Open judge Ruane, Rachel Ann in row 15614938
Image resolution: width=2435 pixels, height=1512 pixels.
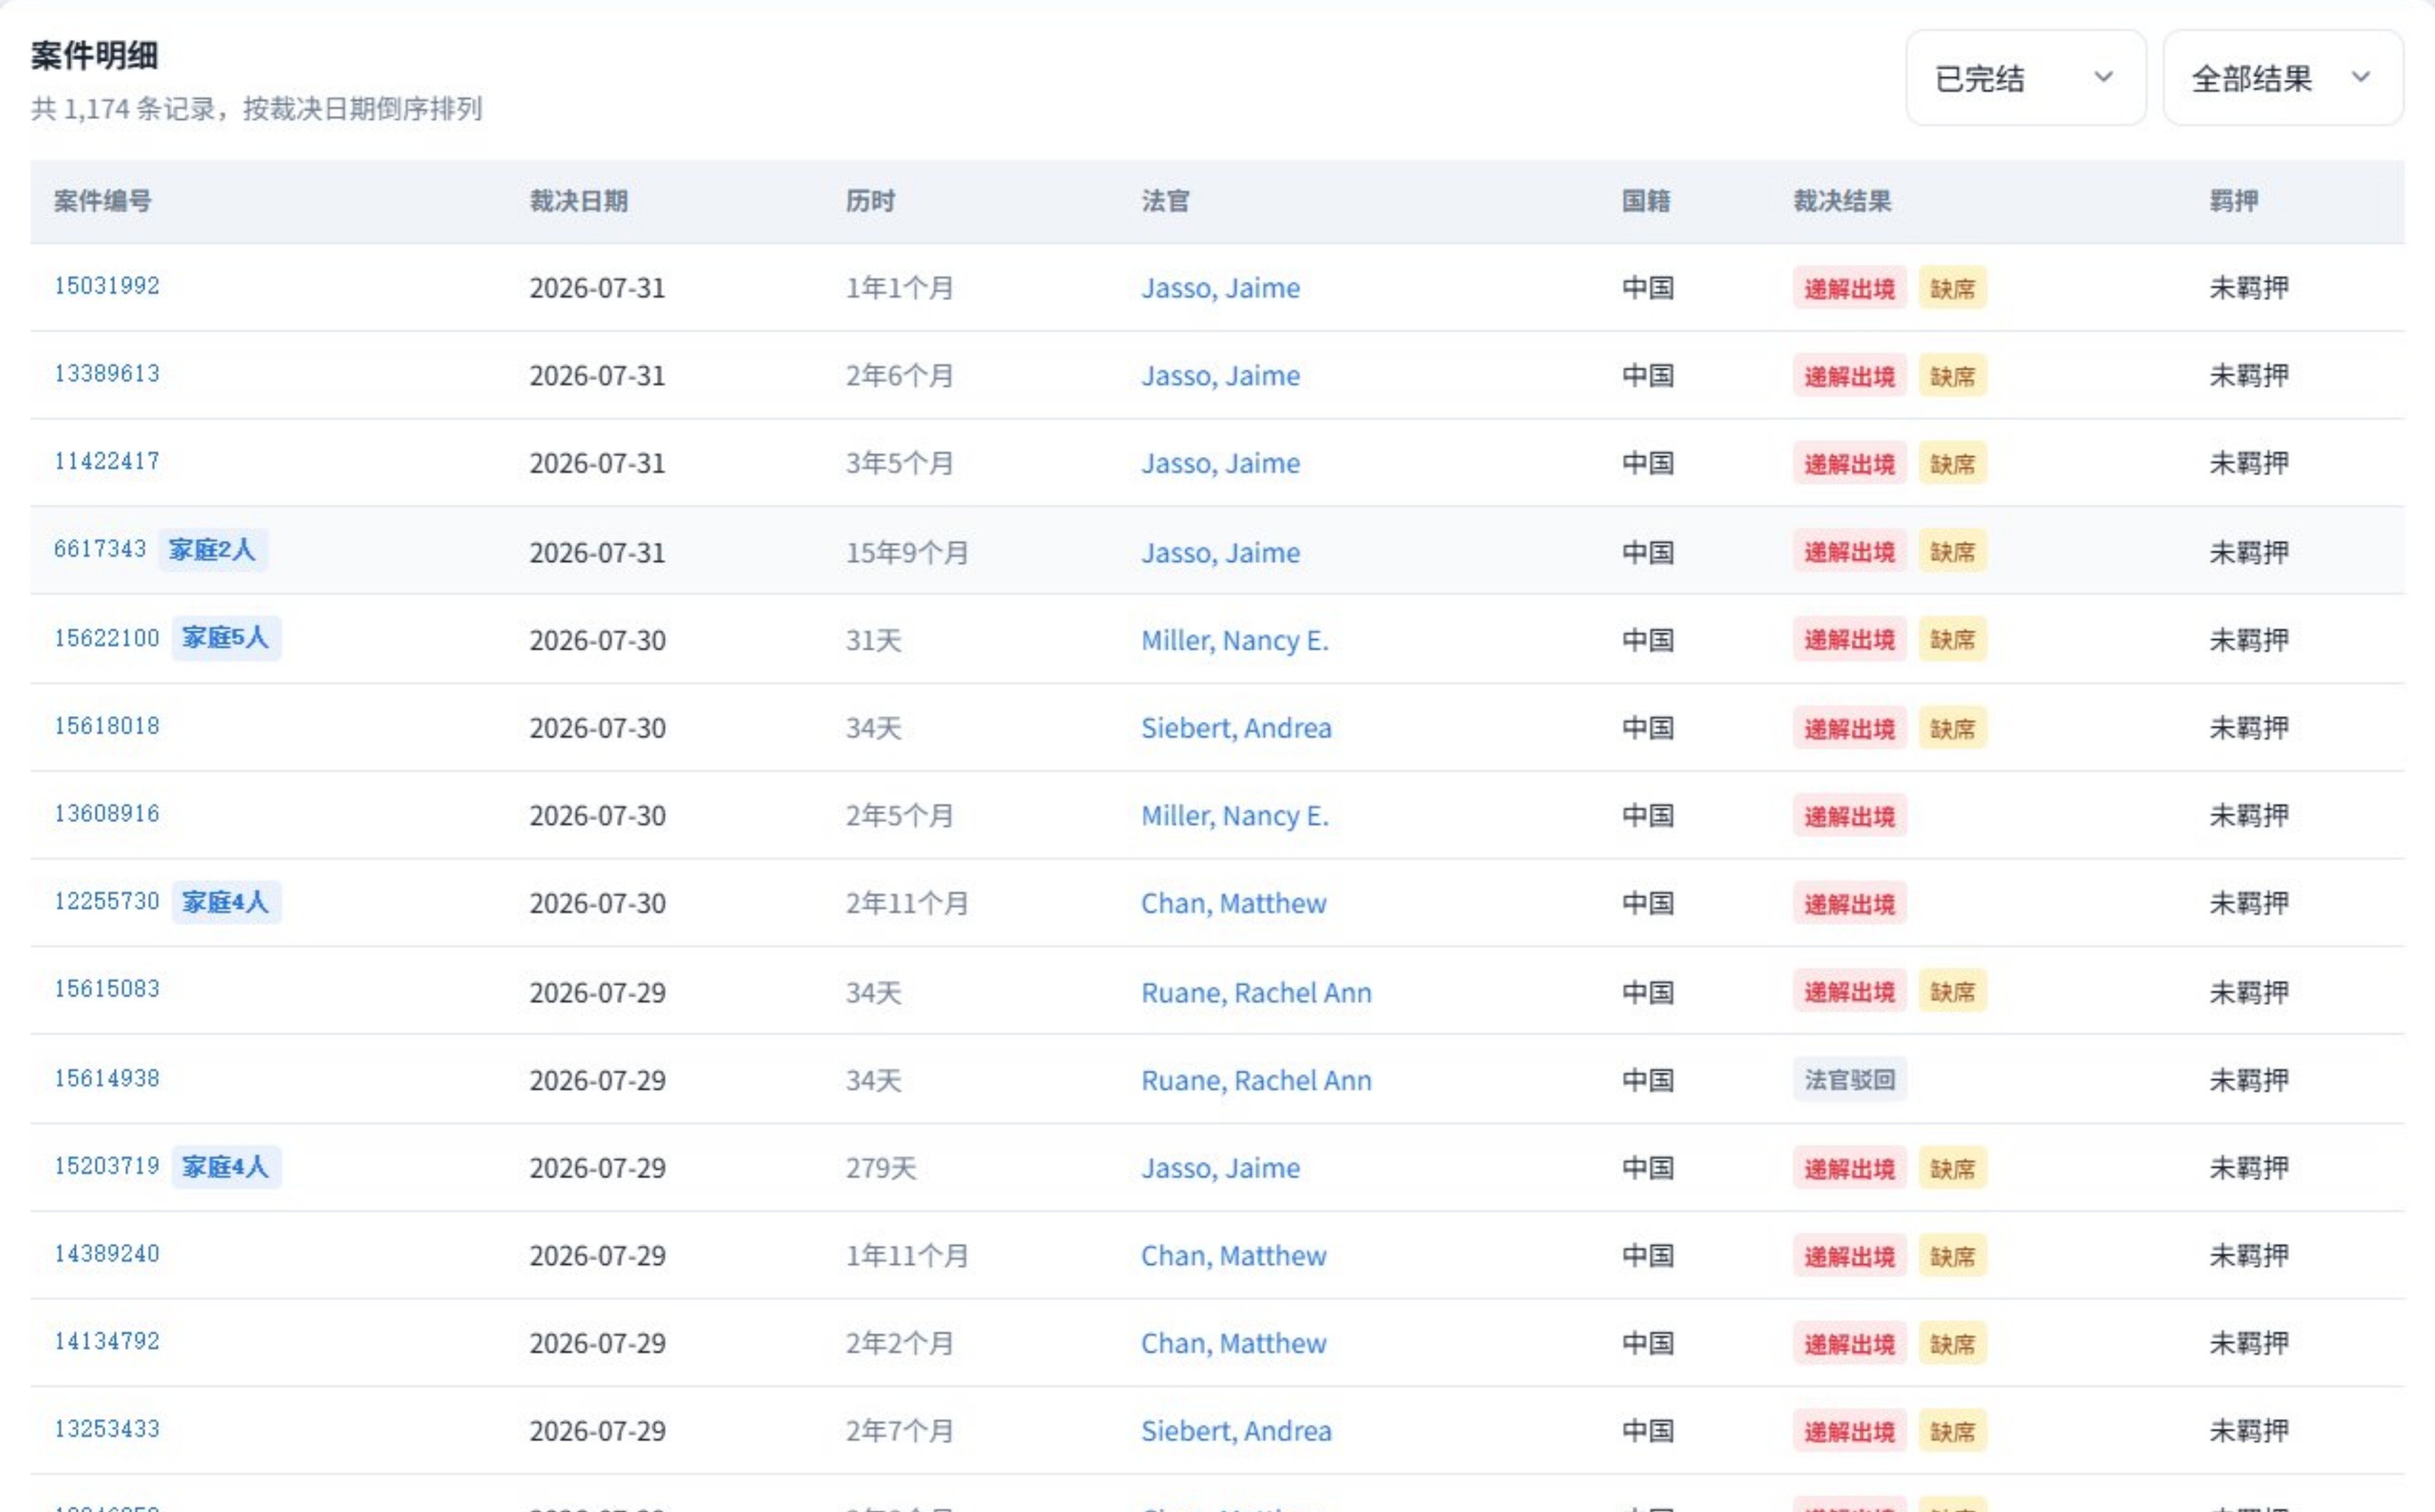[1257, 1081]
